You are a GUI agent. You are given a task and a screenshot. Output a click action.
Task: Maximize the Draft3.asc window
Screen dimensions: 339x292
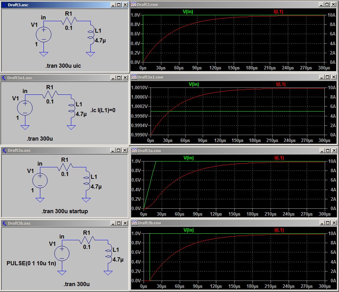(119, 5)
